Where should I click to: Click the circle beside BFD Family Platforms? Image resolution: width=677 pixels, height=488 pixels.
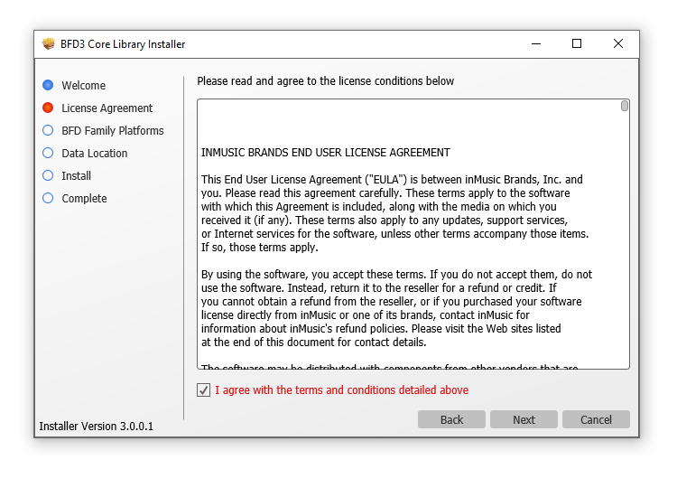click(48, 130)
